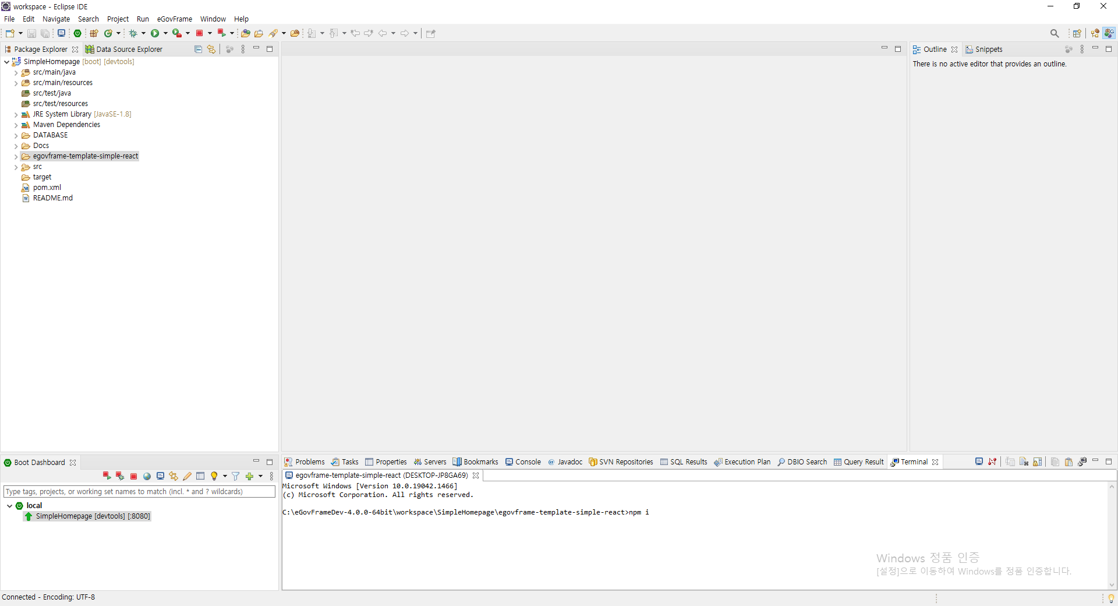The height and width of the screenshot is (606, 1118).
Task: Toggle Scroll Lock in Terminal toolbar
Action: tap(1037, 462)
